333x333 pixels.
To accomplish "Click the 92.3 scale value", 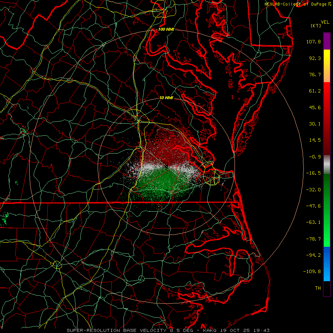I will coord(315,58).
